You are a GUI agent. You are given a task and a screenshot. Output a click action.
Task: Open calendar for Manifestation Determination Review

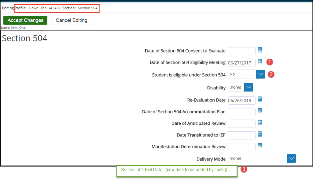coord(260,146)
